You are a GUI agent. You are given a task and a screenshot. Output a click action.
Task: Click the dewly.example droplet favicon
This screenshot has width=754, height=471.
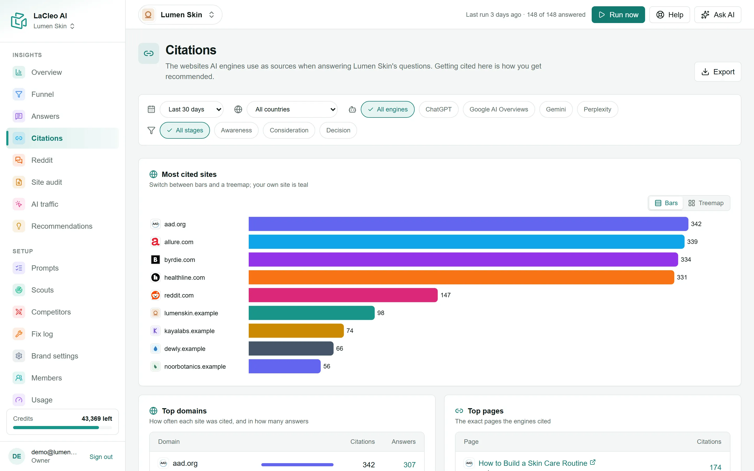[x=156, y=348]
